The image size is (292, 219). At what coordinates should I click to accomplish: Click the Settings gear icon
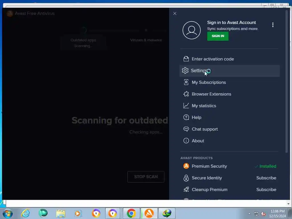[x=185, y=70]
